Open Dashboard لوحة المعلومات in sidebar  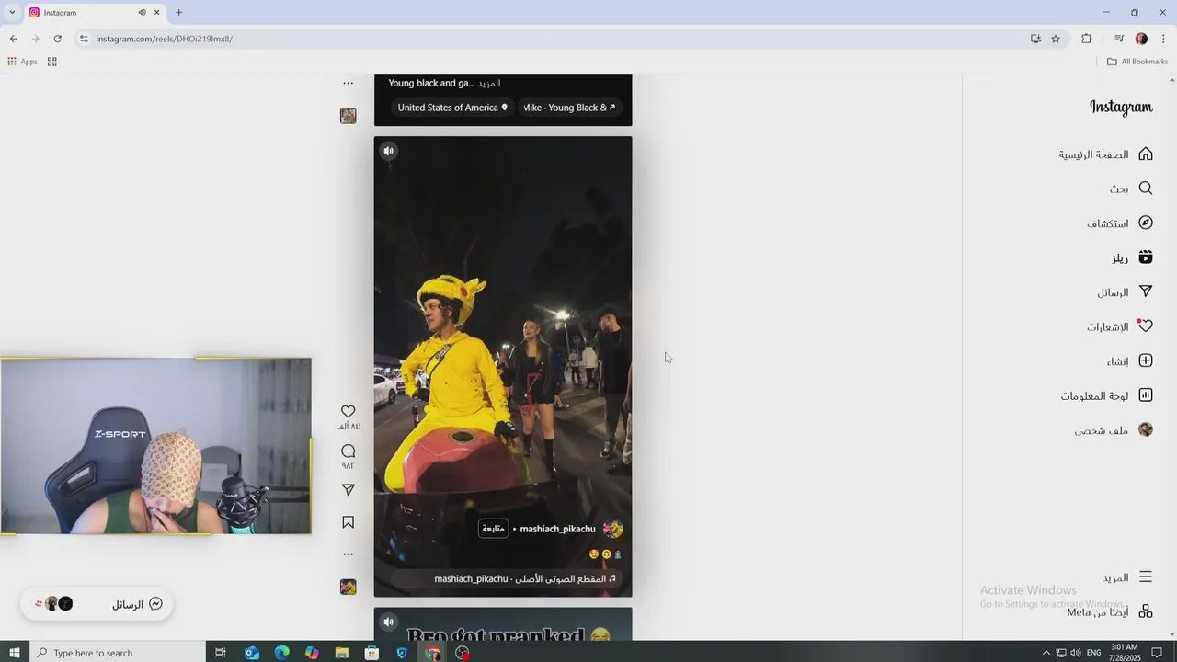click(1106, 395)
